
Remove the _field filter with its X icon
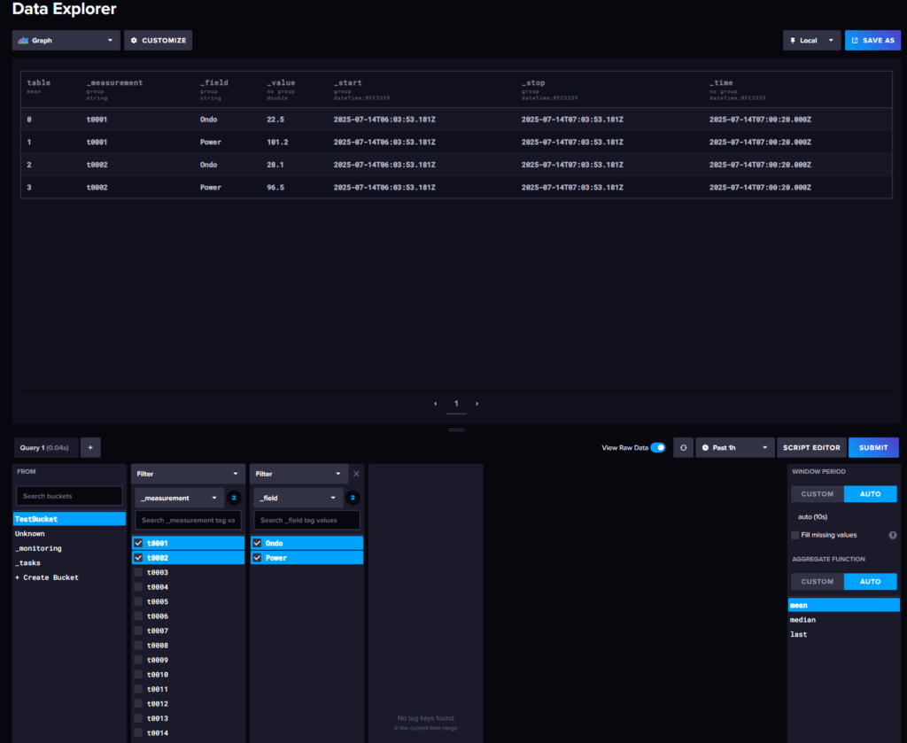coord(356,474)
